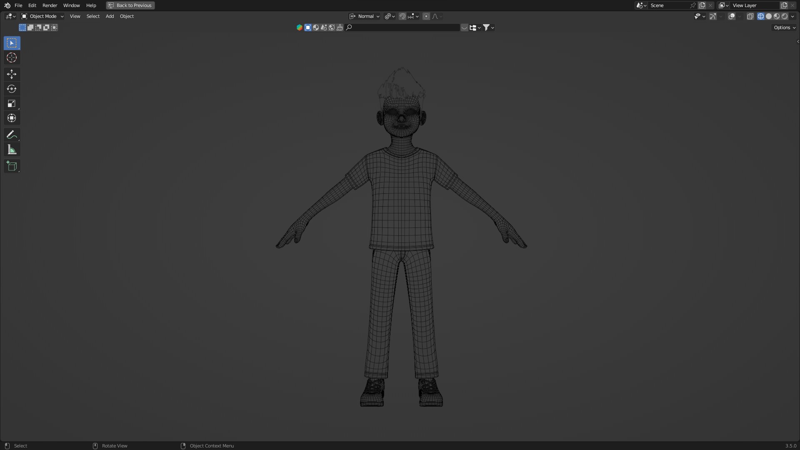The width and height of the screenshot is (800, 450).
Task: Toggle X-ray view mode
Action: [x=750, y=16]
